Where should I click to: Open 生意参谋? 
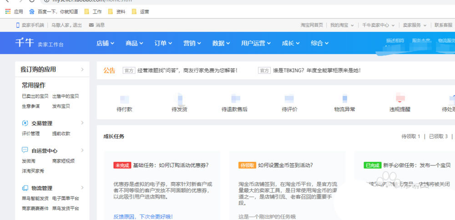click(31, 106)
